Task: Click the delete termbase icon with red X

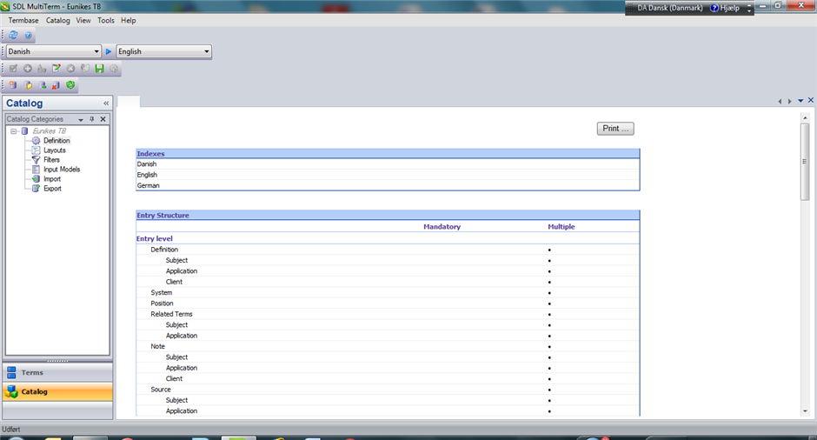Action: click(56, 85)
